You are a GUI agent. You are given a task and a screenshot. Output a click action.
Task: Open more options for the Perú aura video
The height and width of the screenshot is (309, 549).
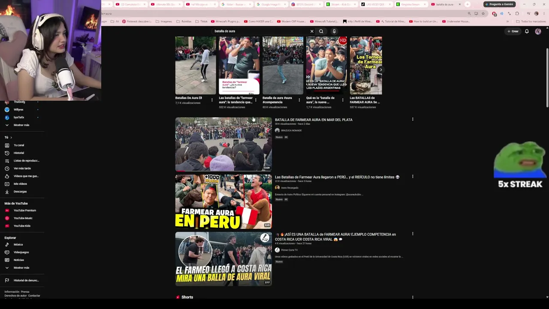pyautogui.click(x=413, y=176)
